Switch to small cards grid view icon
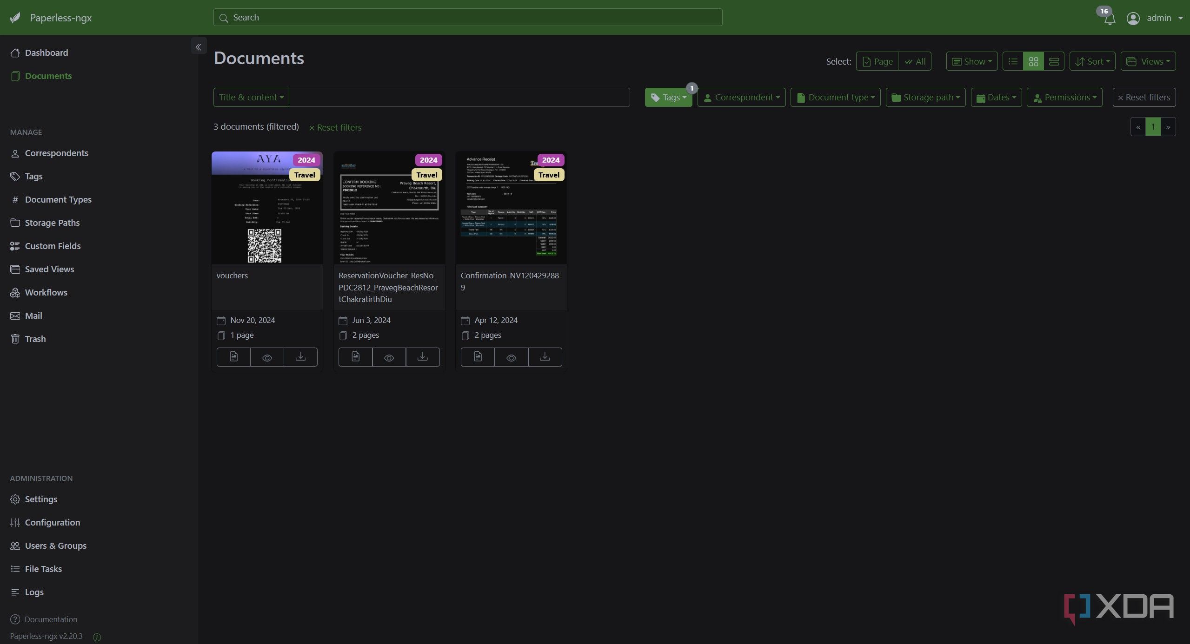Viewport: 1190px width, 644px height. coord(1033,61)
